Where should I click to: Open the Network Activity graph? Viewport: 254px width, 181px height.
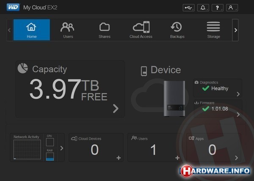[27, 150]
